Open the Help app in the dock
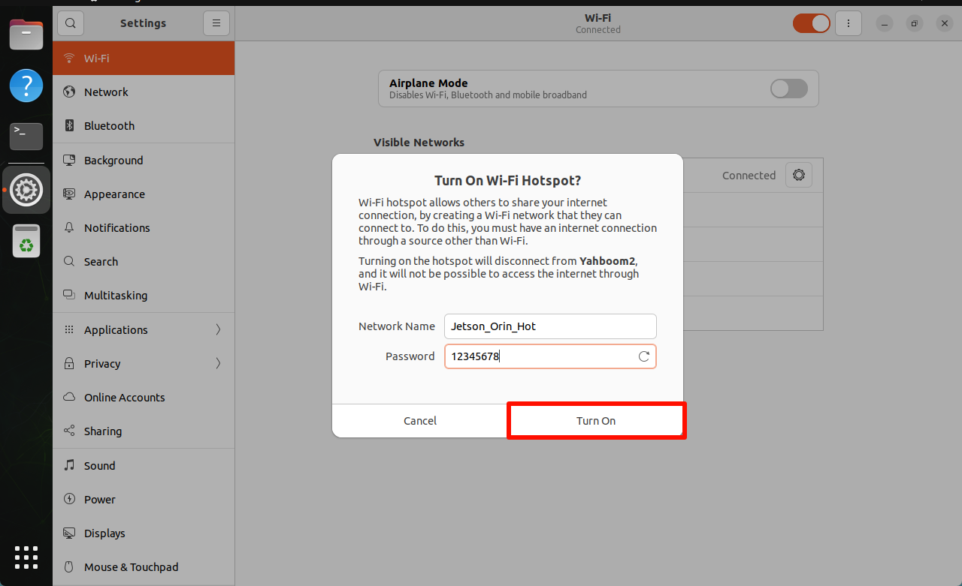962x586 pixels. [x=26, y=86]
